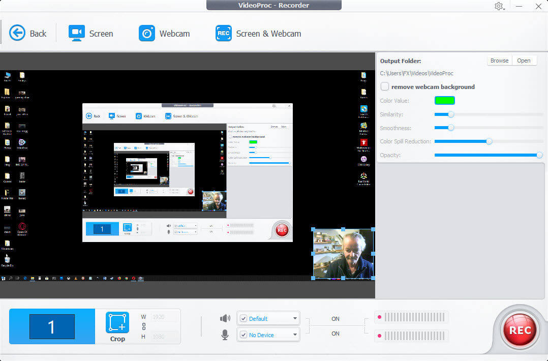Click the output path C:\Users\FX\Videos\VideoProc

pos(417,73)
